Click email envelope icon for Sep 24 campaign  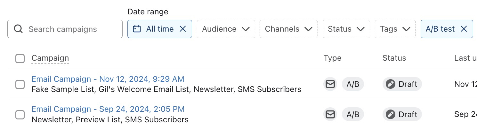point(330,114)
